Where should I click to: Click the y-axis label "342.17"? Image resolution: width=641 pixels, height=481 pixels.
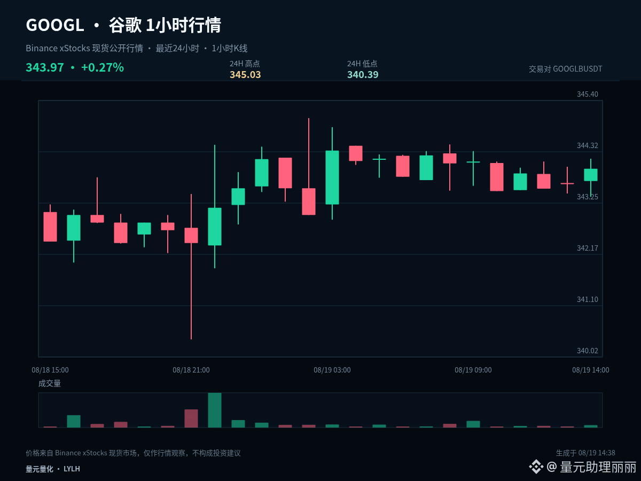coord(588,248)
